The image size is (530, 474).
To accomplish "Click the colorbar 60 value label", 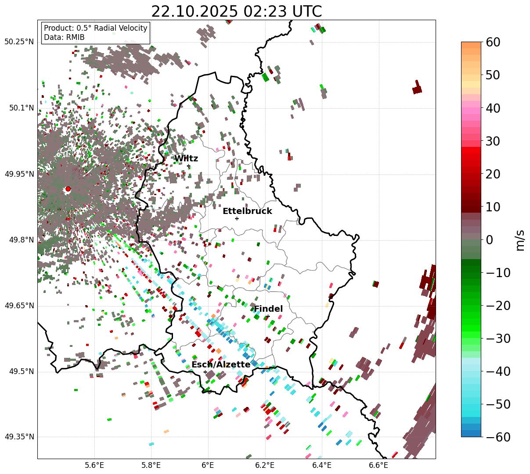I will 493,42.
